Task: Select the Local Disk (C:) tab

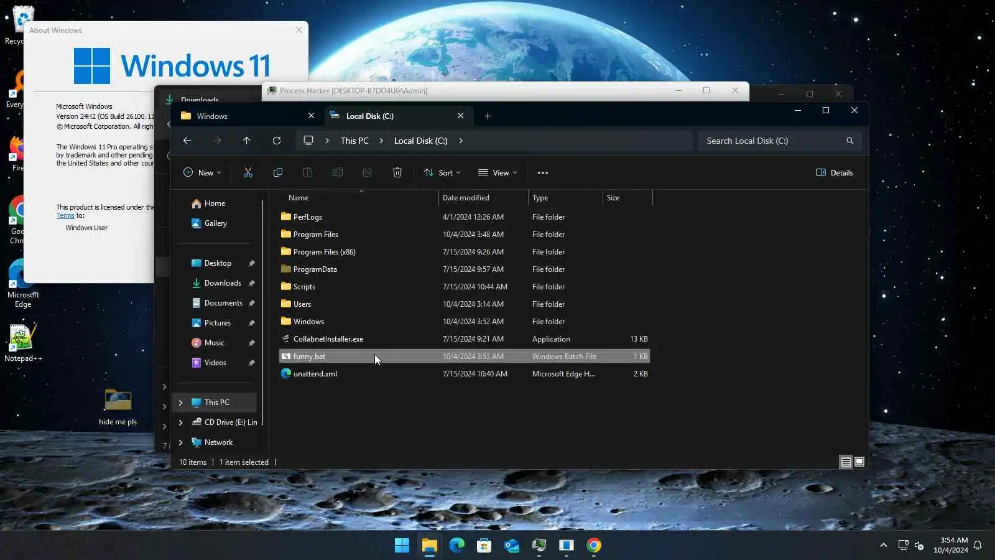Action: (399, 116)
